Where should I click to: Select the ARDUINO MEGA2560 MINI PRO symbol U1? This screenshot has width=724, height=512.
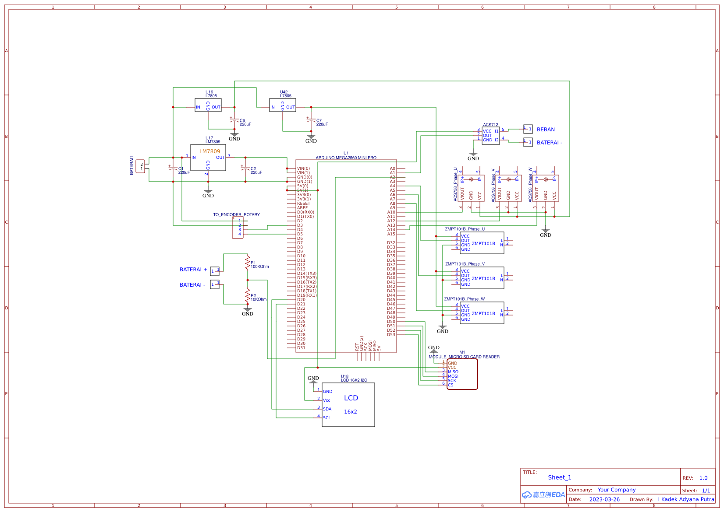346,254
